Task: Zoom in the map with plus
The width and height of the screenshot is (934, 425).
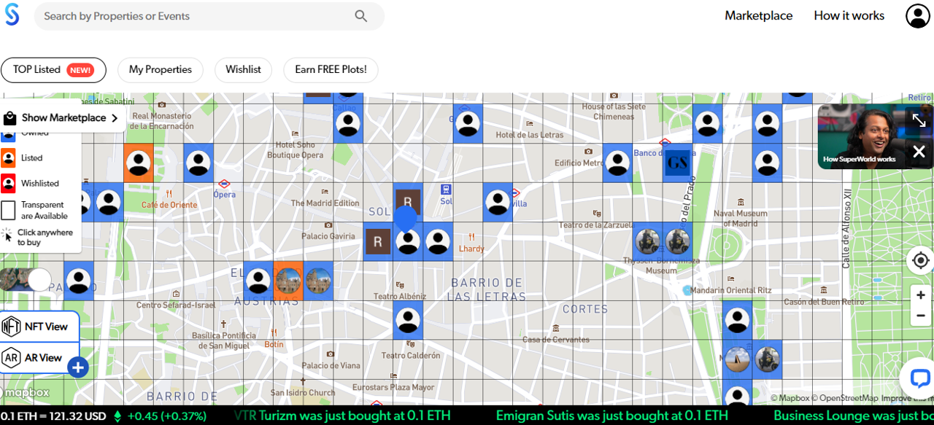Action: click(x=920, y=295)
